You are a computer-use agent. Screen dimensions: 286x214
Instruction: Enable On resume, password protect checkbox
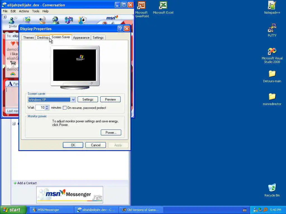coord(65,108)
